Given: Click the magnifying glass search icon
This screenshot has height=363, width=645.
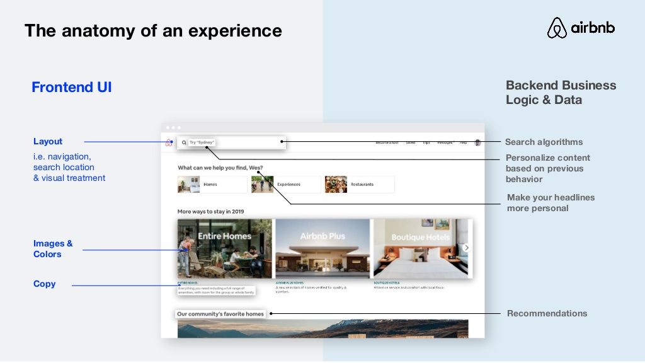Looking at the screenshot, I should click(184, 142).
